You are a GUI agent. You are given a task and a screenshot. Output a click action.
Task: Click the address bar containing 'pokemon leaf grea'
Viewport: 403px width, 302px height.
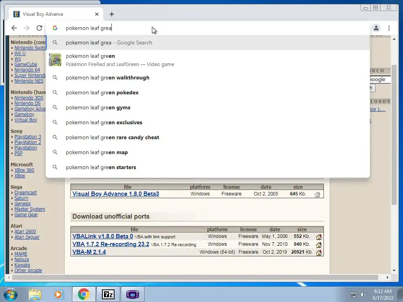[208, 28]
